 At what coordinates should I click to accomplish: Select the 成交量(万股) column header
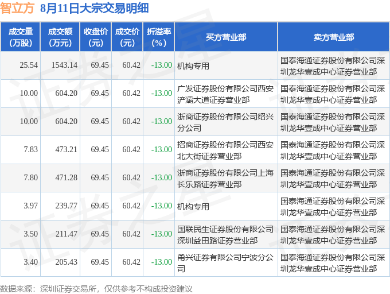(x=21, y=37)
